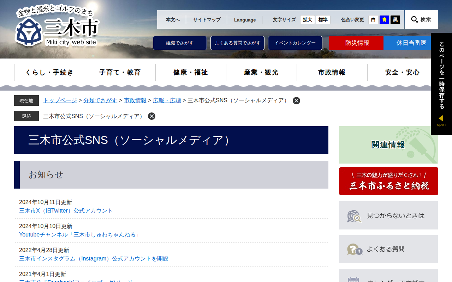Image resolution: width=452 pixels, height=282 pixels.
Task: Click the yellow open arrow icon
Action: [x=441, y=118]
